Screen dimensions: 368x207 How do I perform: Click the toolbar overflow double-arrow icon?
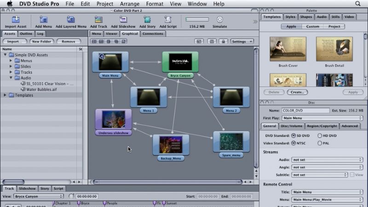point(255,22)
